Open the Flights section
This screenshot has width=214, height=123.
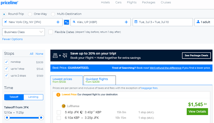click(x=132, y=2)
